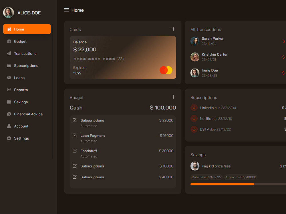
Task: Click Irene Doe's avatar
Action: pyautogui.click(x=195, y=73)
